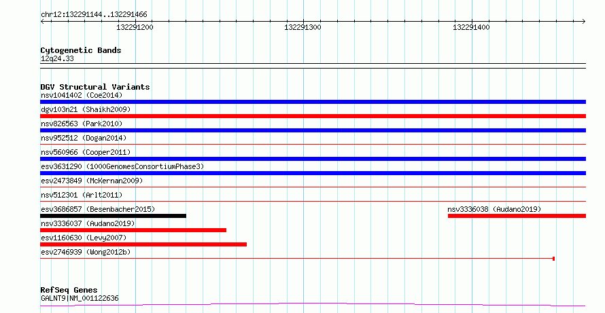Click the thin red esv2746939 (Wong2012b) line
Viewport: 605px width, 313px height.
click(297, 259)
